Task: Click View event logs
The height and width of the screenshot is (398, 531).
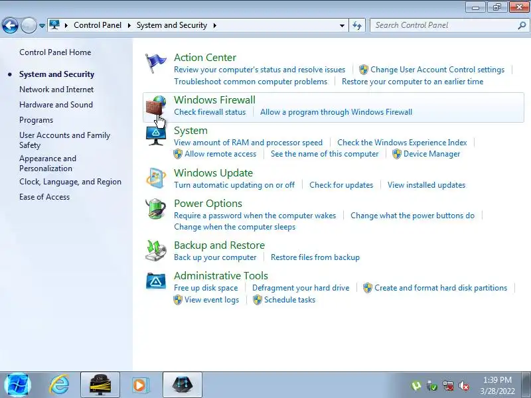Action: click(212, 300)
